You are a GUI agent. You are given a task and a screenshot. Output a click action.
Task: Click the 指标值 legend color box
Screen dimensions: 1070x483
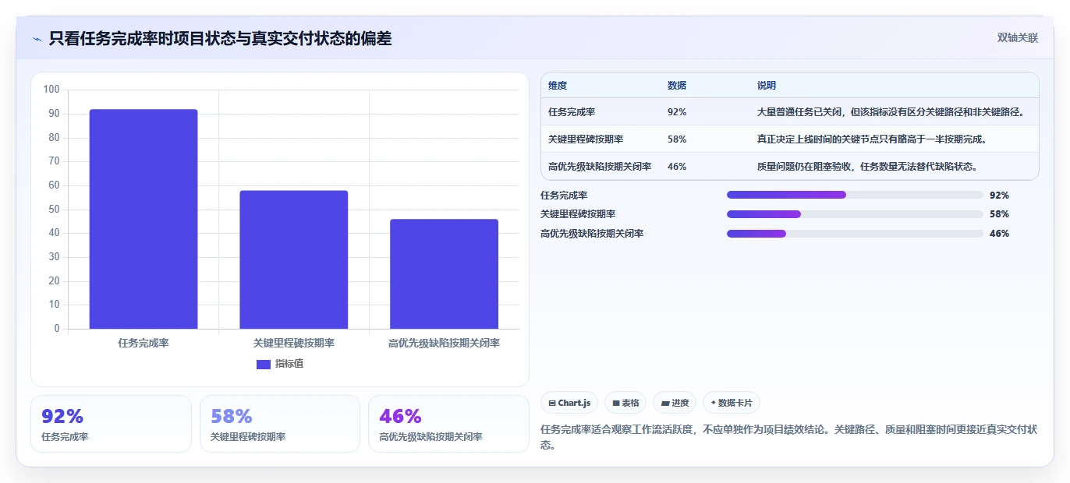pos(264,364)
